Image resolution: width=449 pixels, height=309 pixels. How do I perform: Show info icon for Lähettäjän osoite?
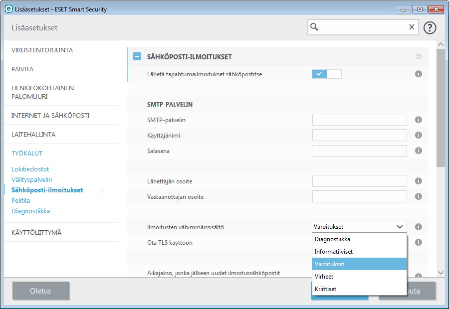(x=419, y=181)
